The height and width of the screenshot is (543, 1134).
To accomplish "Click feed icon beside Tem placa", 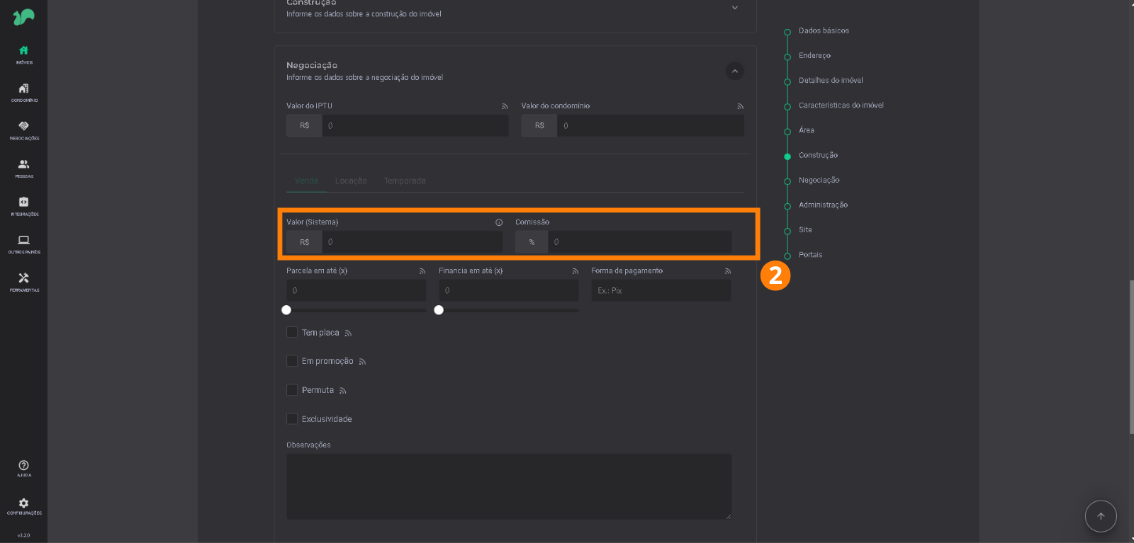I will tap(348, 333).
